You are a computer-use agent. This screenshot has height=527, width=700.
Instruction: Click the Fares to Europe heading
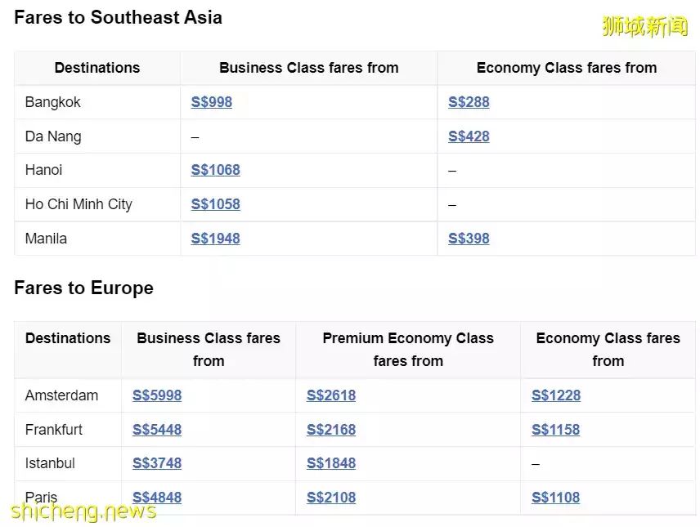point(83,288)
